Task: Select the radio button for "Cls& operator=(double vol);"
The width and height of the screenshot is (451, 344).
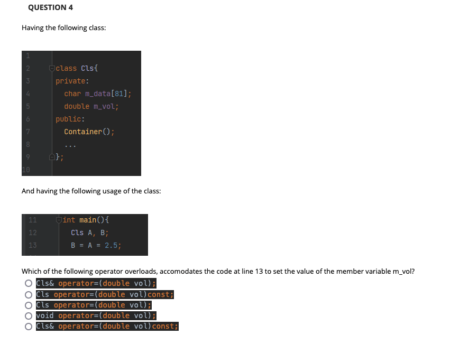Action: pyautogui.click(x=27, y=283)
